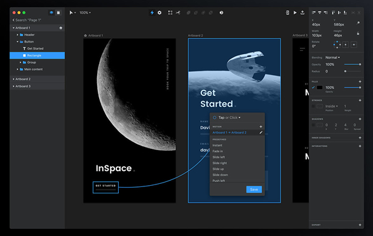Screen dimensions: 373x236
Task: Align selection to right edge
Action: 325,13
